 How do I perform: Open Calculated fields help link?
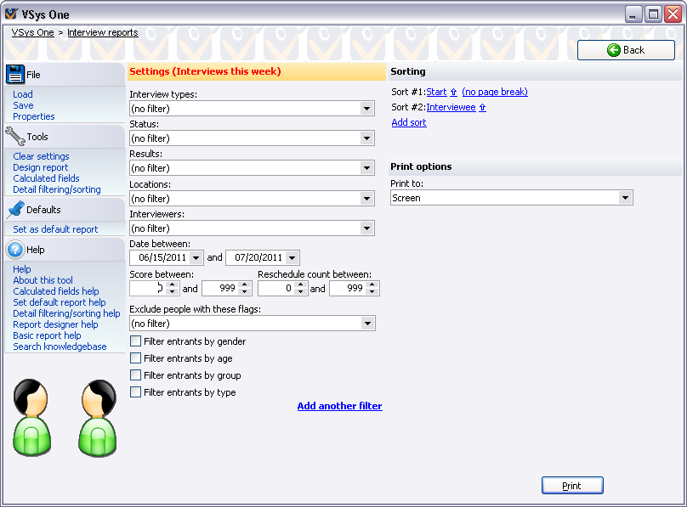[56, 291]
